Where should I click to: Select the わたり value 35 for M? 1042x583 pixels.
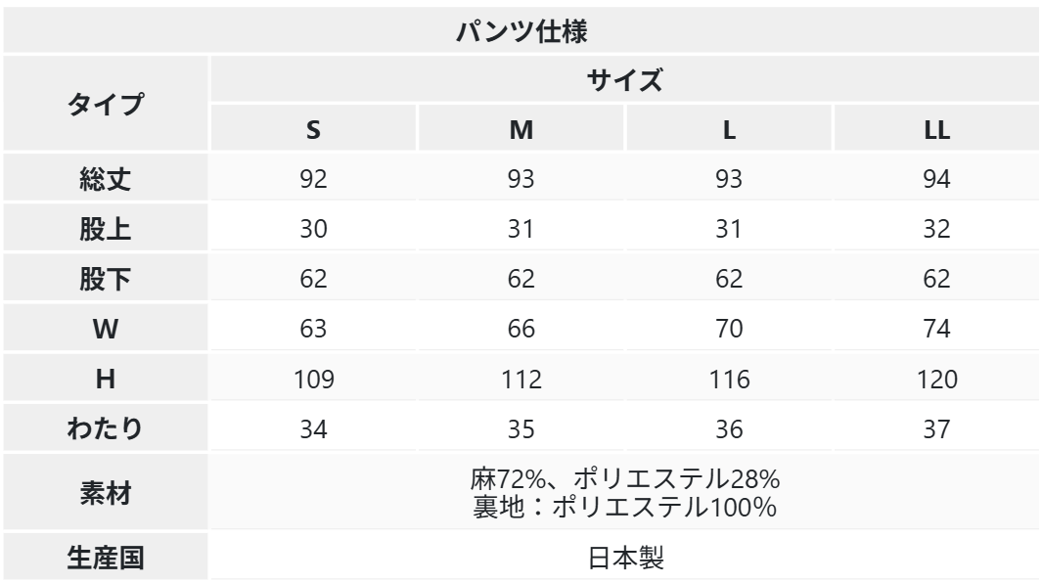521,429
